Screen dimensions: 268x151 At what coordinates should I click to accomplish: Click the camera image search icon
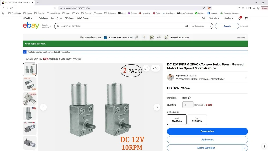[187, 26]
